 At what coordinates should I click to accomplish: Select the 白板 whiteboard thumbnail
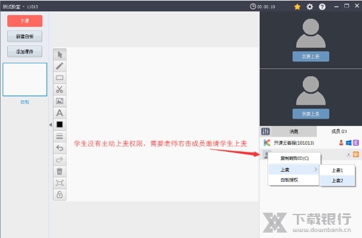coord(25,80)
